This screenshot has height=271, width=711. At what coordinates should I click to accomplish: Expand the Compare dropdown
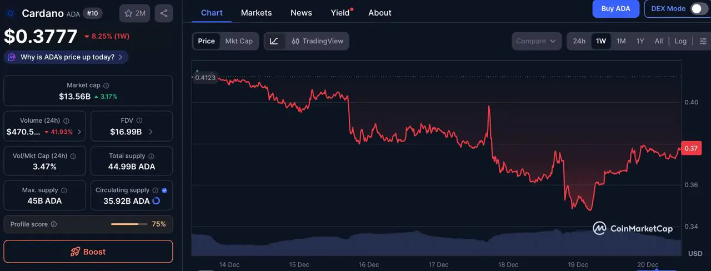pos(536,41)
